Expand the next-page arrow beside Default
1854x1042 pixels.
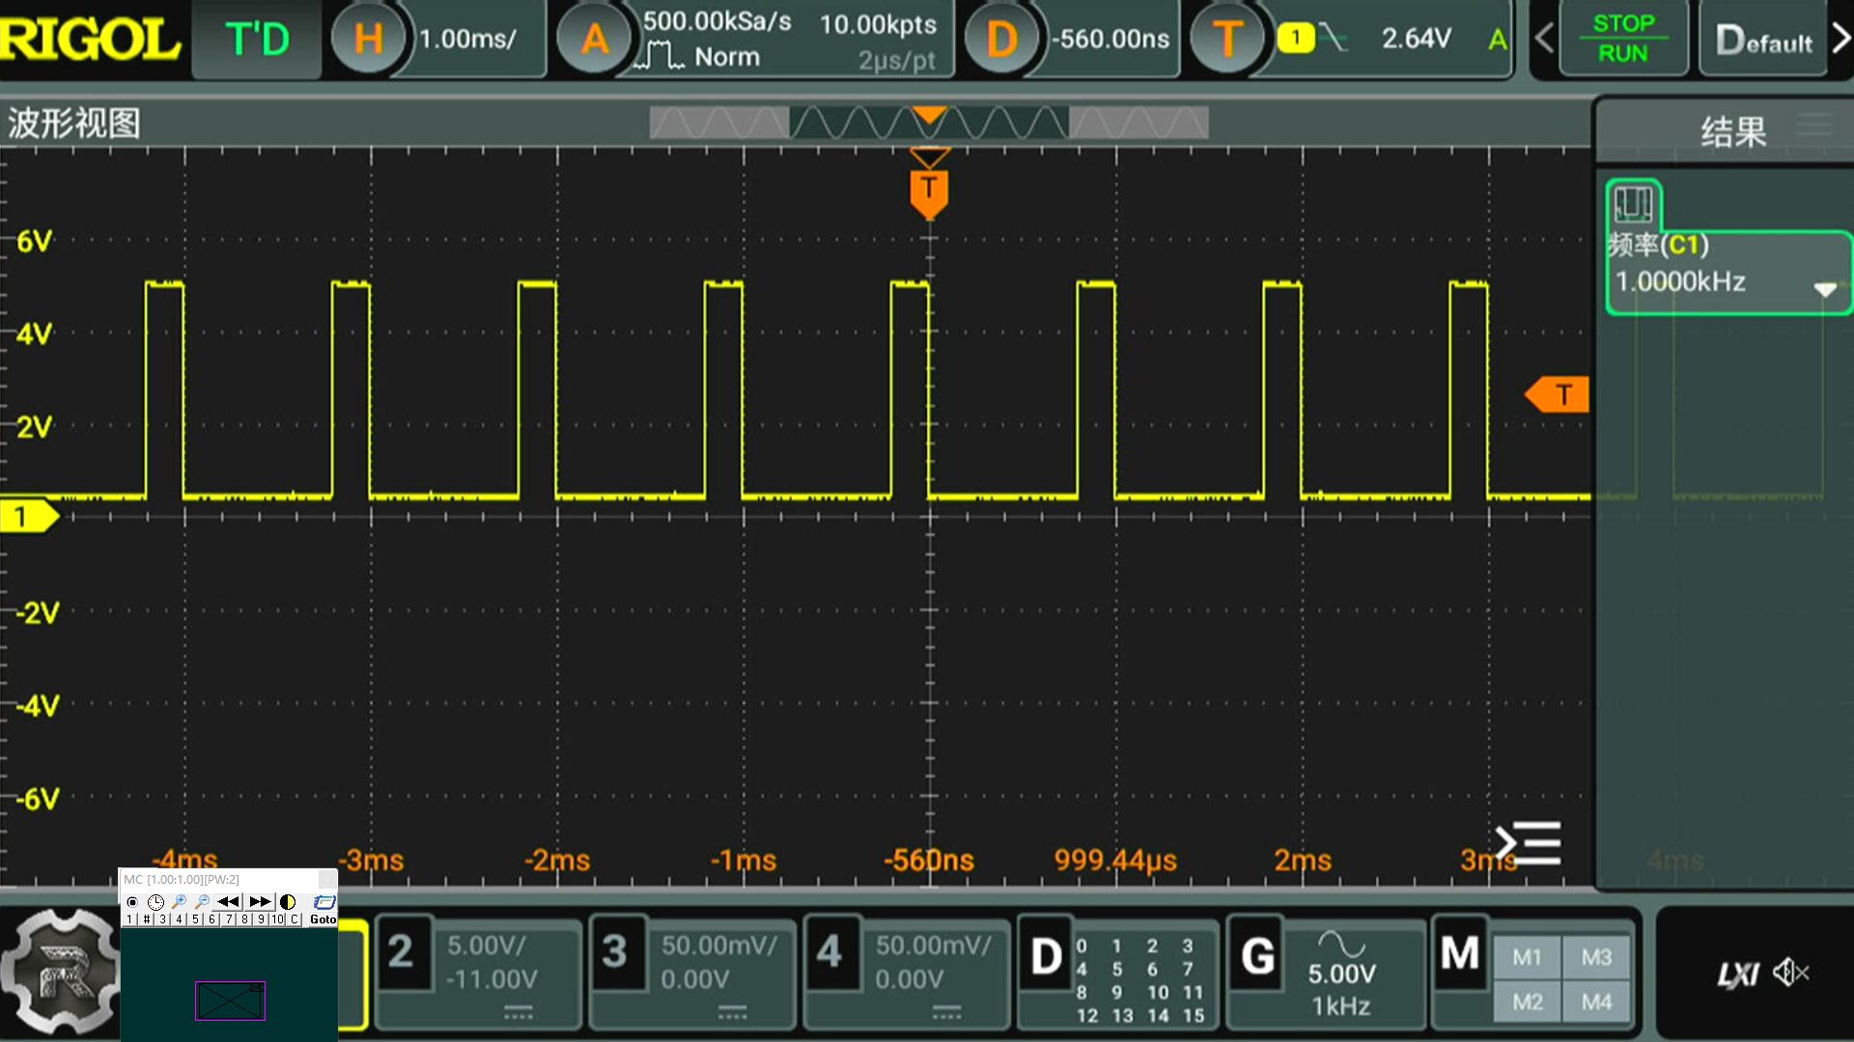coord(1840,39)
